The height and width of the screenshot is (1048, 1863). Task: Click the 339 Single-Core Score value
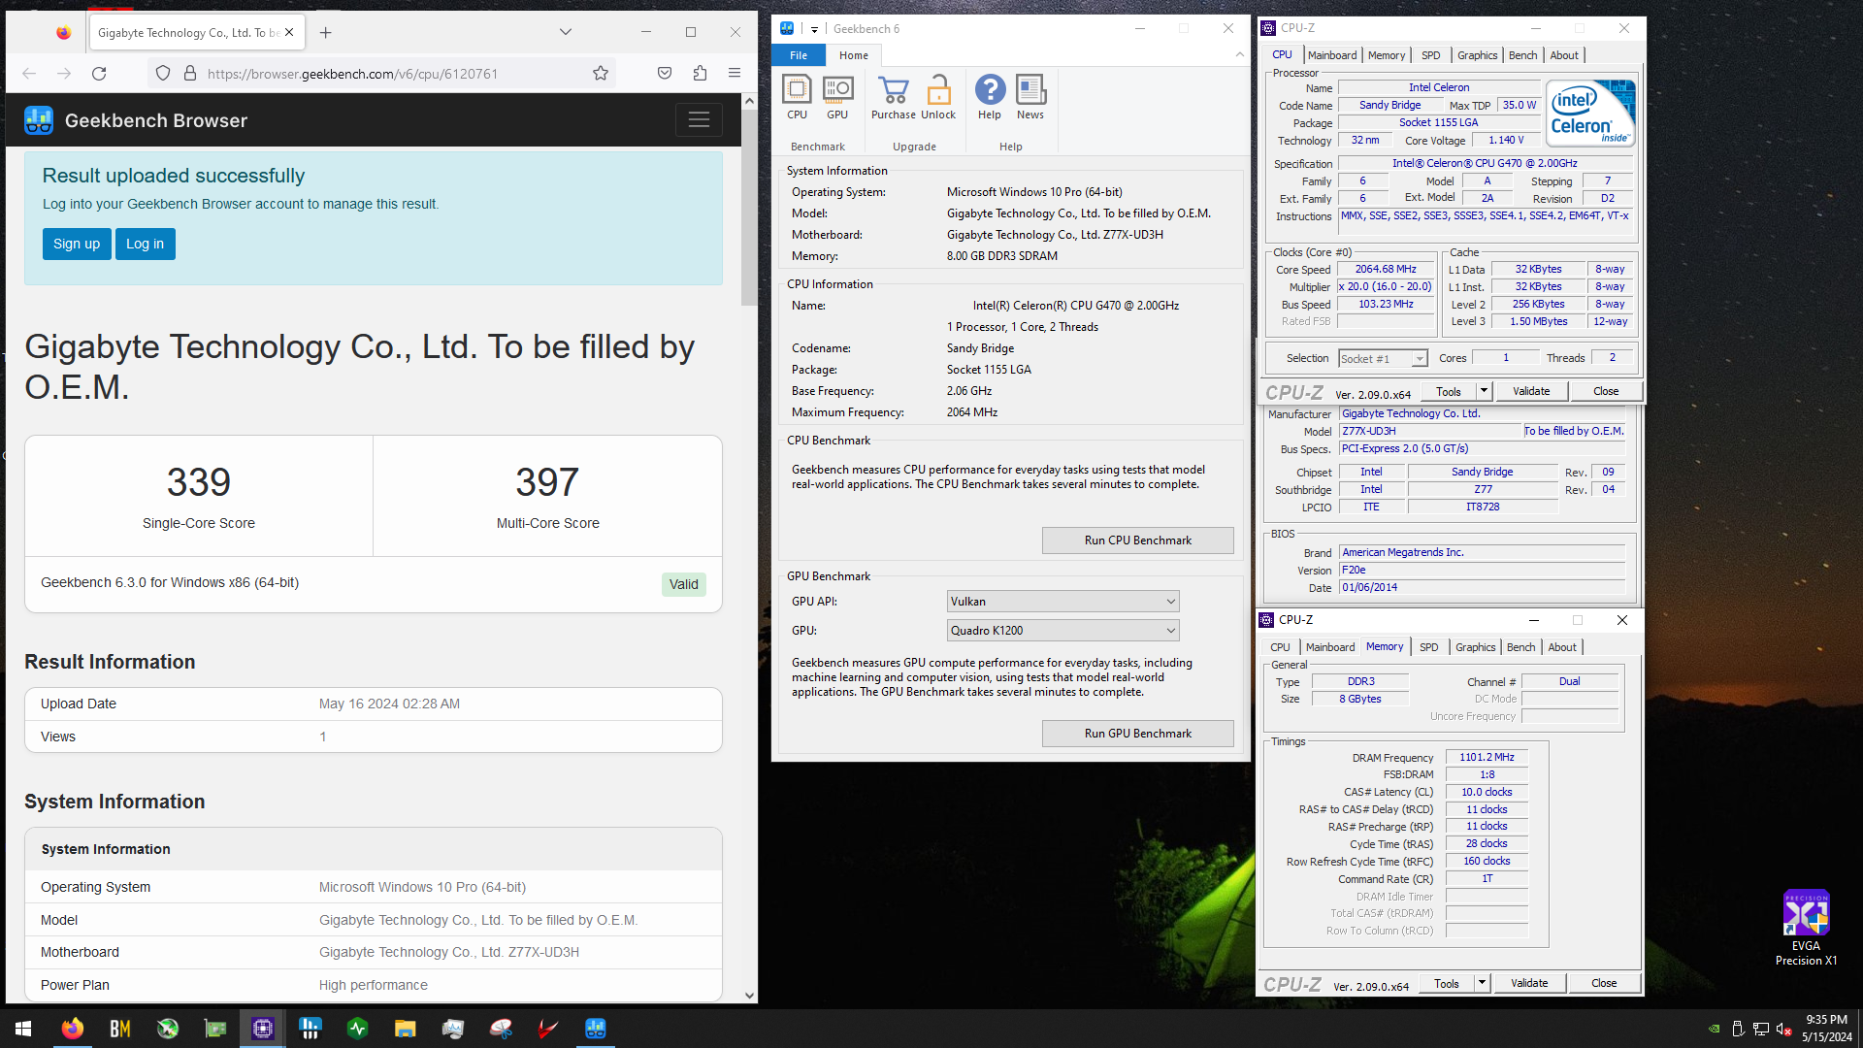pyautogui.click(x=199, y=482)
